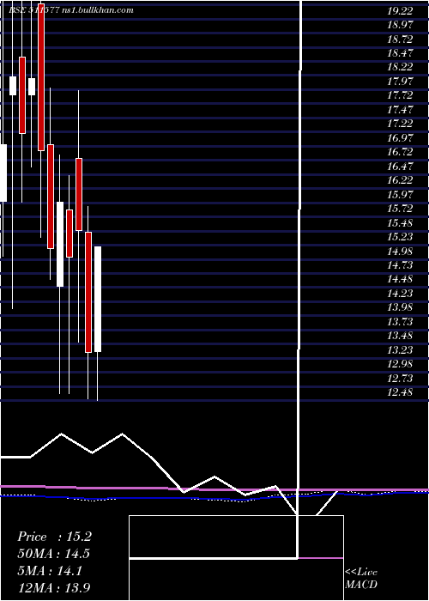Click the 13.98 price axis label

tap(400, 307)
